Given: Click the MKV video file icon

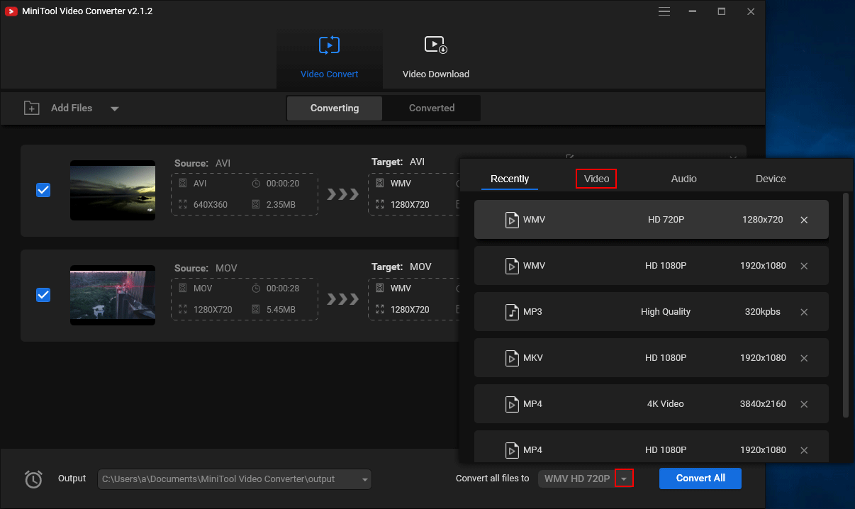Looking at the screenshot, I should pyautogui.click(x=512, y=358).
